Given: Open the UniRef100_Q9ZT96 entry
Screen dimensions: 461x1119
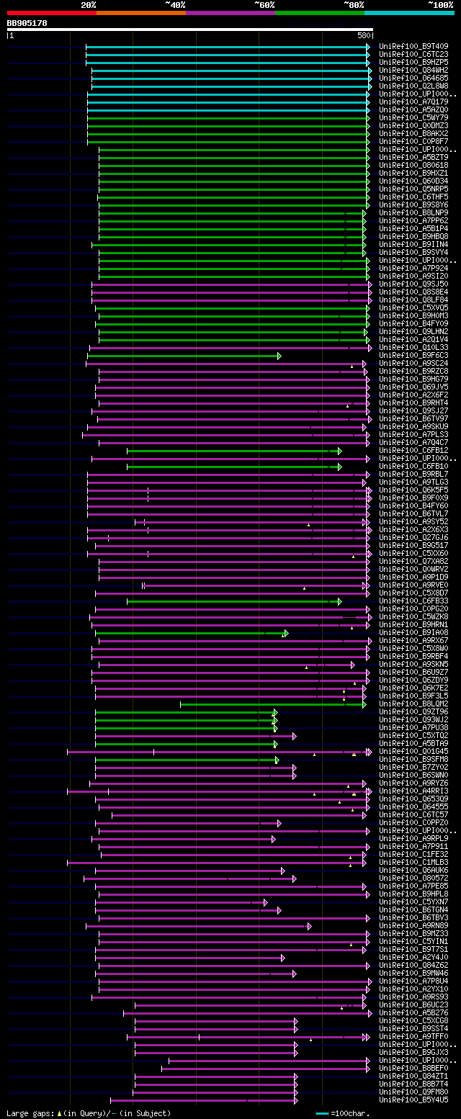Looking at the screenshot, I should click(413, 711).
